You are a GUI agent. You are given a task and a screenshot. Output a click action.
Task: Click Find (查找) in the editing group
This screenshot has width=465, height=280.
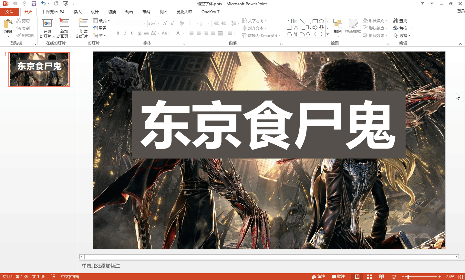click(x=400, y=21)
